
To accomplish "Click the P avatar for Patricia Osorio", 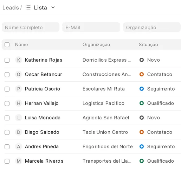I will (19, 89).
